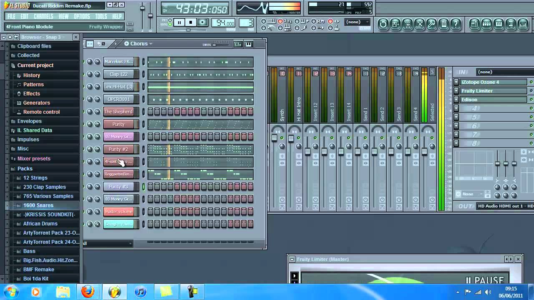Open Firefox from the Windows taskbar
The image size is (534, 300).
(88, 292)
